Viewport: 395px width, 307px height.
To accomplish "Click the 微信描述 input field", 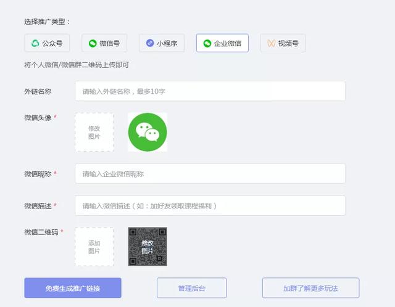I will (x=210, y=206).
